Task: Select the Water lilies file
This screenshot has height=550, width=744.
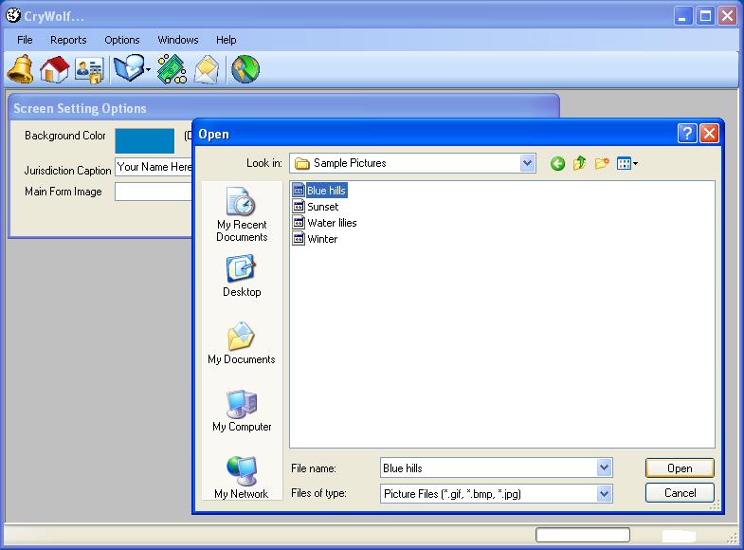Action: click(324, 223)
